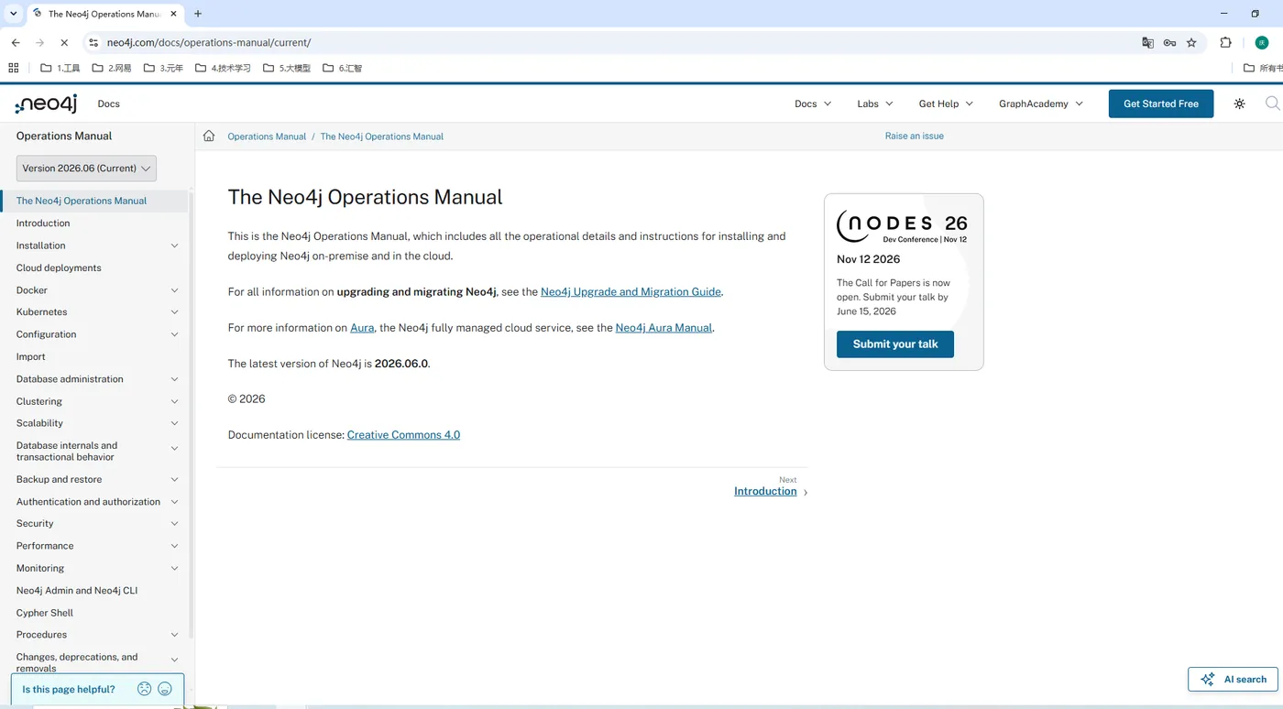This screenshot has width=1283, height=709.
Task: Expand the Installation section chevron
Action: pyautogui.click(x=175, y=245)
